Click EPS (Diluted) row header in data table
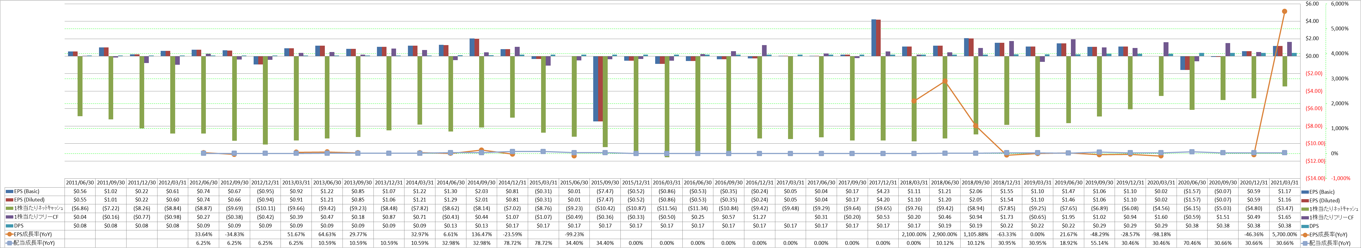This screenshot has height=248, width=1361. [34, 200]
